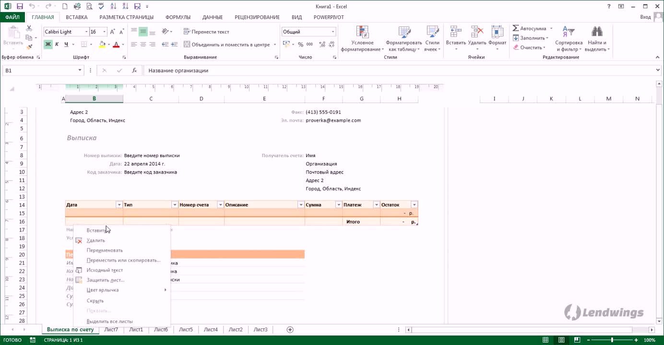Open the font name dropdown showing Calibri Light
The width and height of the screenshot is (664, 345).
[x=86, y=32]
